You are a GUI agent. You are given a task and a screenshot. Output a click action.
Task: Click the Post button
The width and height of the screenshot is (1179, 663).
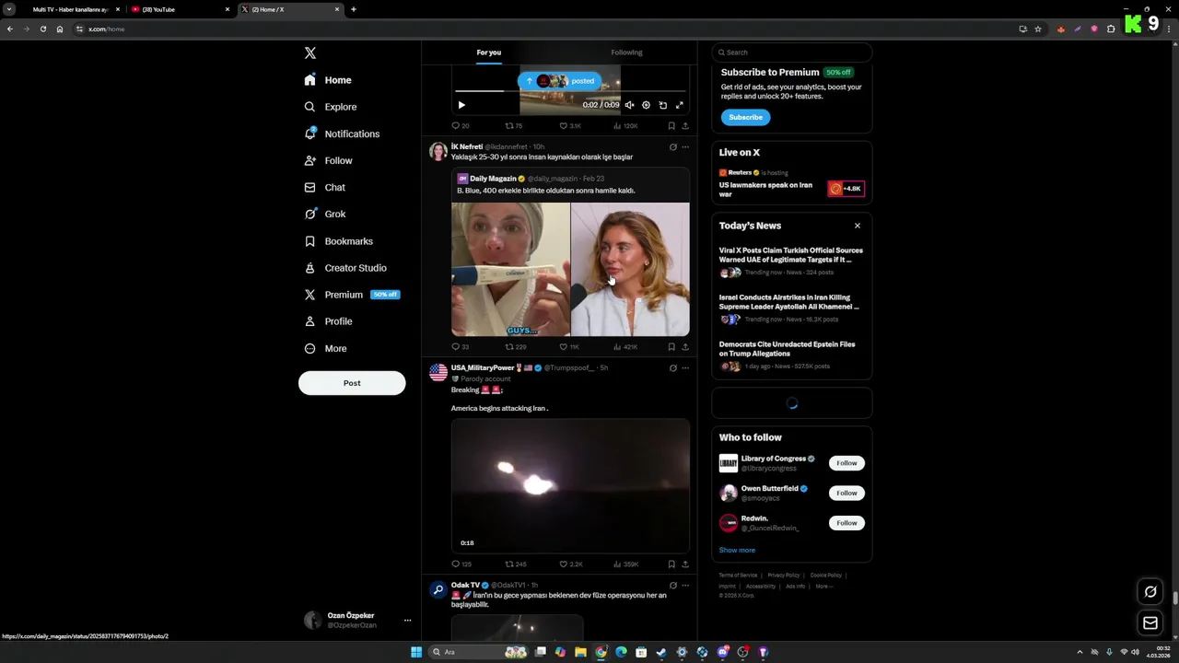(352, 383)
